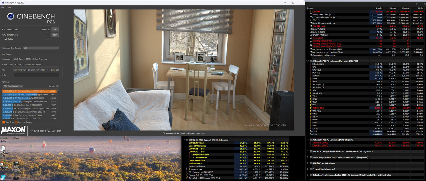Click the Scheda madre thermometer icon
The height and width of the screenshot is (181, 426).
point(311,64)
